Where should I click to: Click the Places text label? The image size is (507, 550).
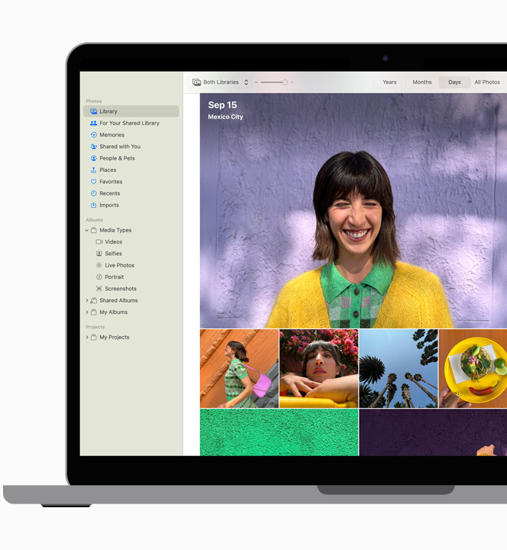[x=108, y=170]
